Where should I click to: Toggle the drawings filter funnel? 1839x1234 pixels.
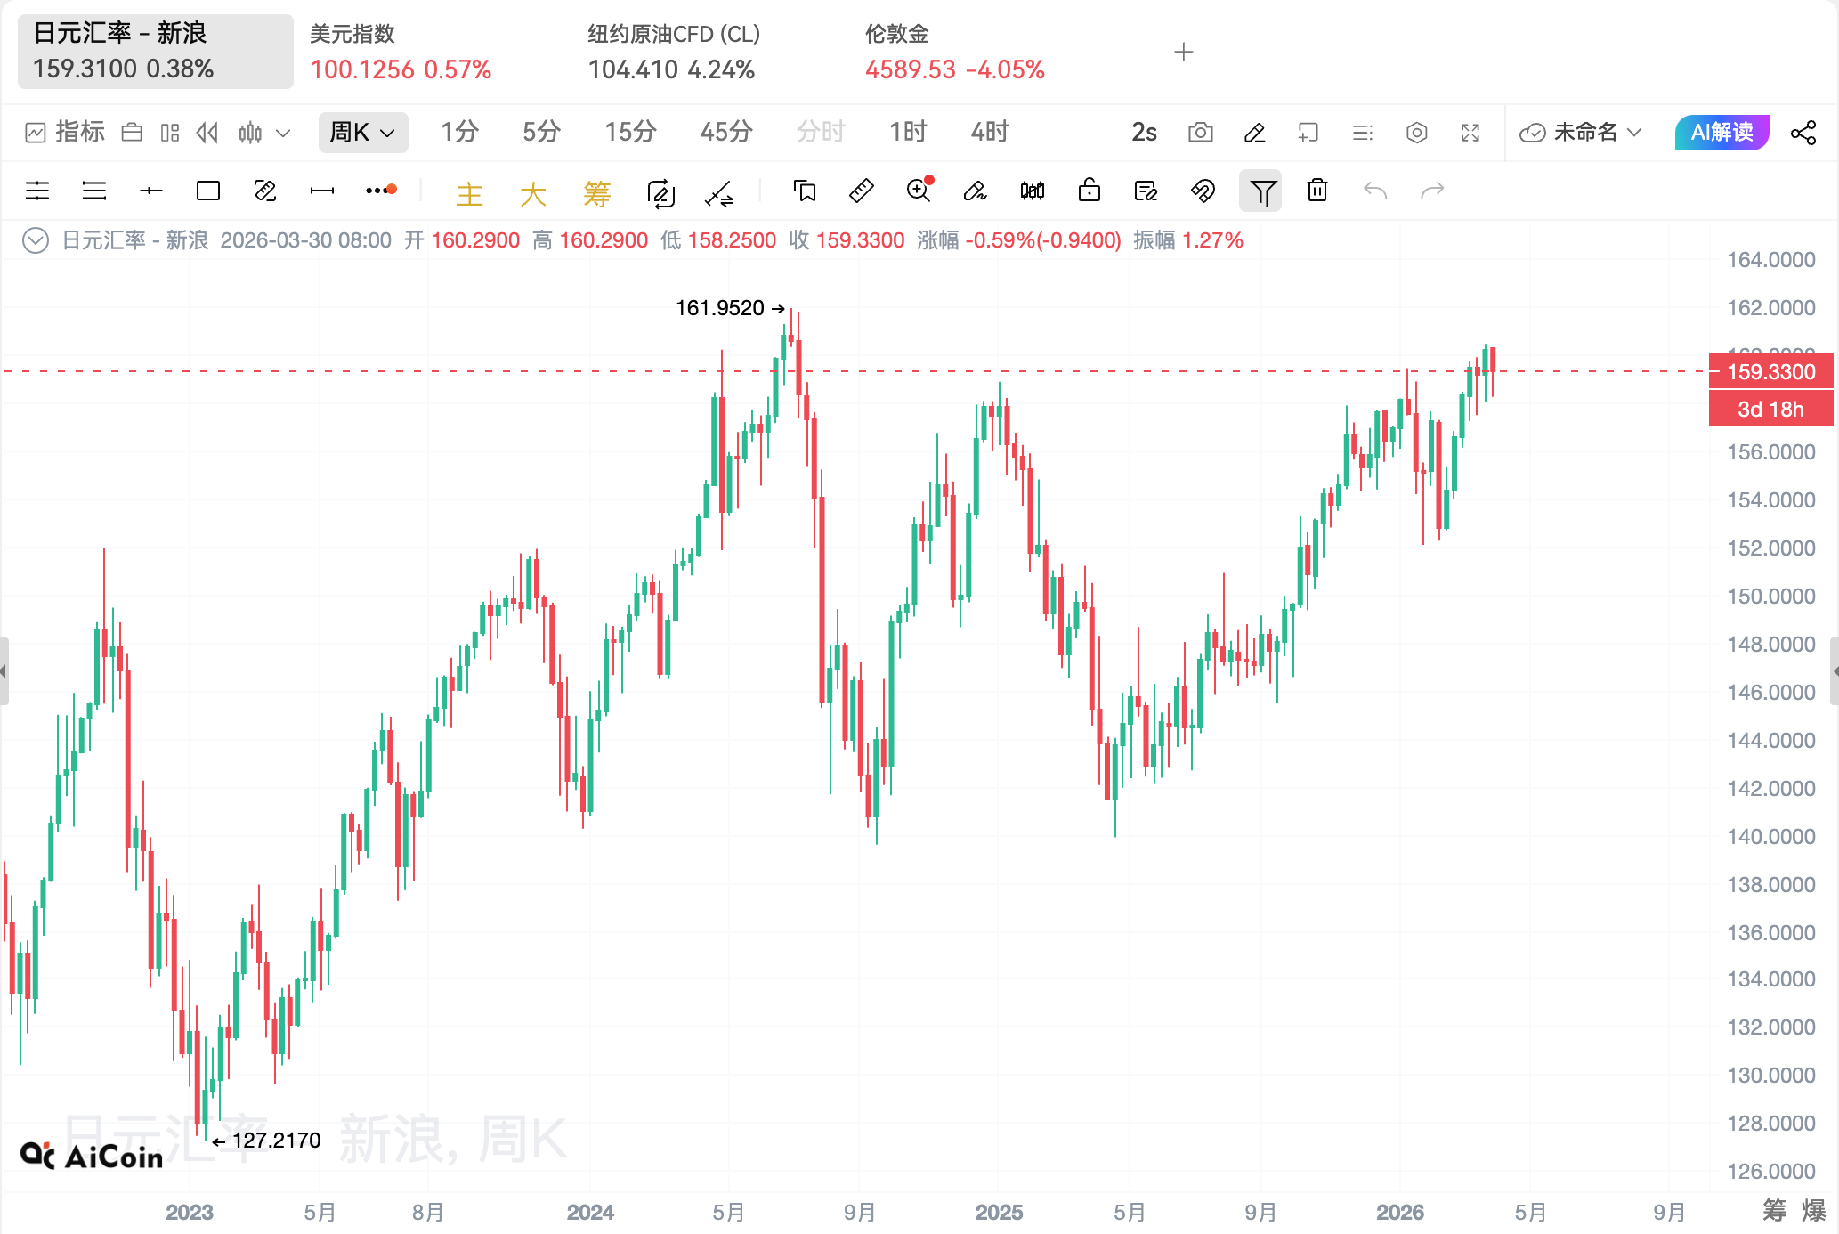pyautogui.click(x=1261, y=191)
